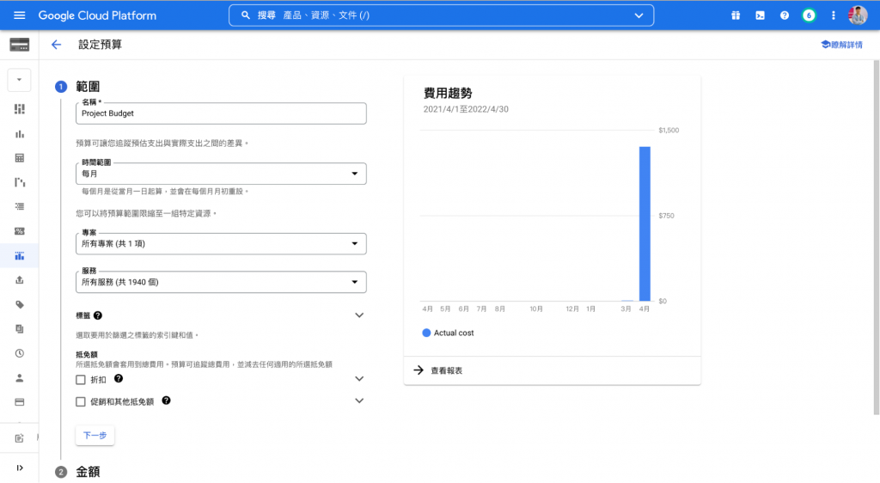
Task: Click the 下一步 button
Action: (95, 436)
